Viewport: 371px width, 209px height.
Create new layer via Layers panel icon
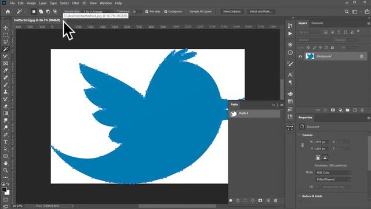tap(355, 110)
